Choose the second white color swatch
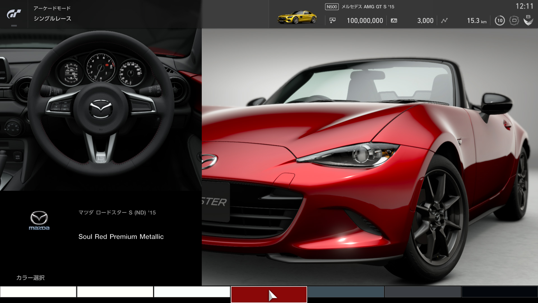 [115, 292]
